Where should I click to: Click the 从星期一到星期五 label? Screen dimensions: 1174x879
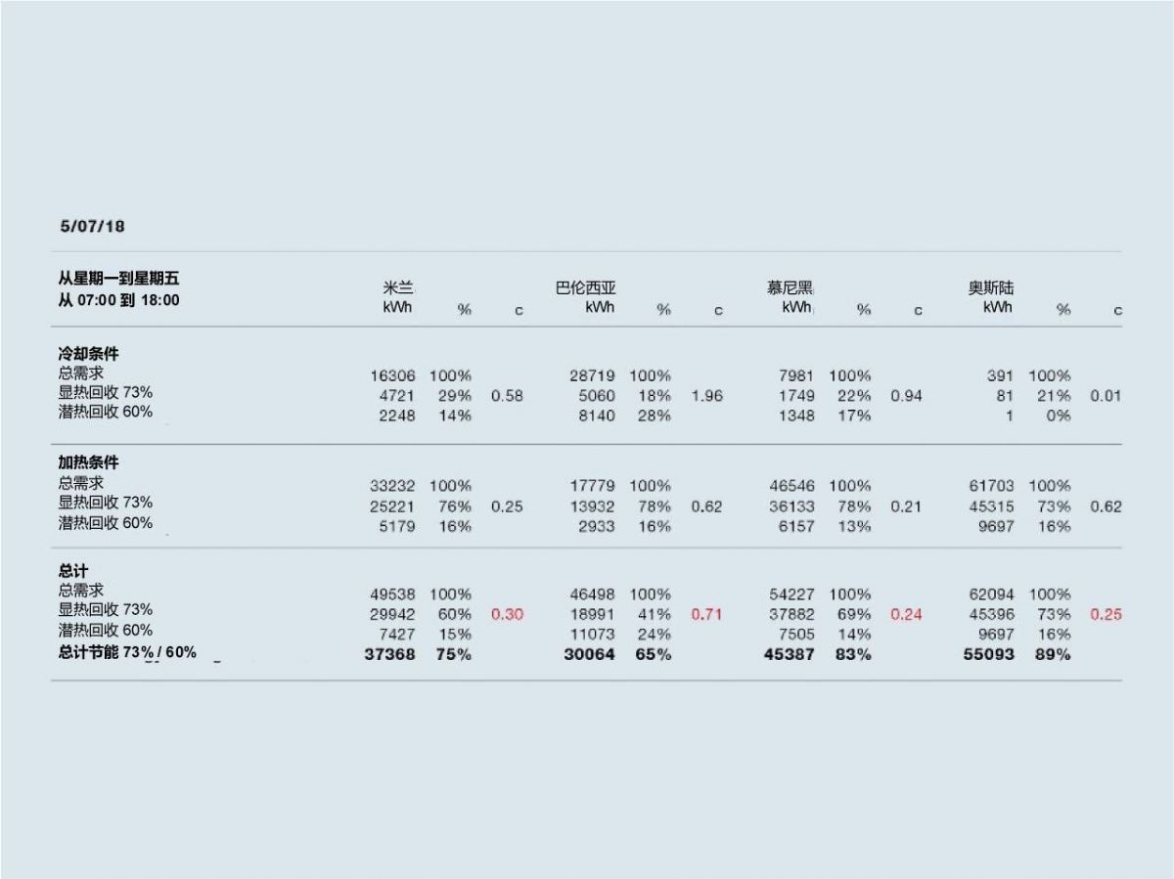click(118, 280)
